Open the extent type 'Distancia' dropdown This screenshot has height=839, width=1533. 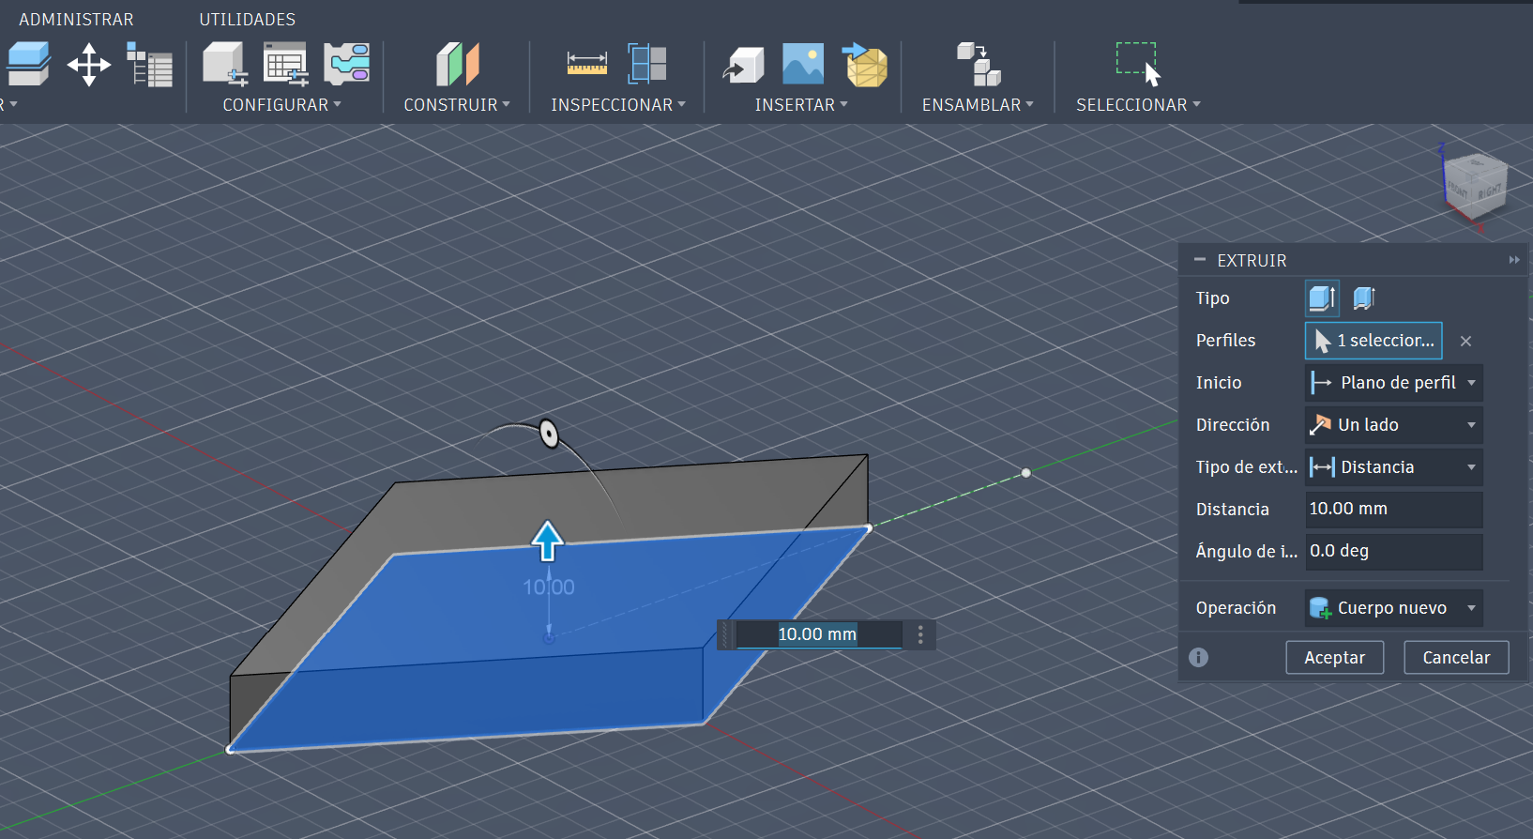pyautogui.click(x=1393, y=467)
